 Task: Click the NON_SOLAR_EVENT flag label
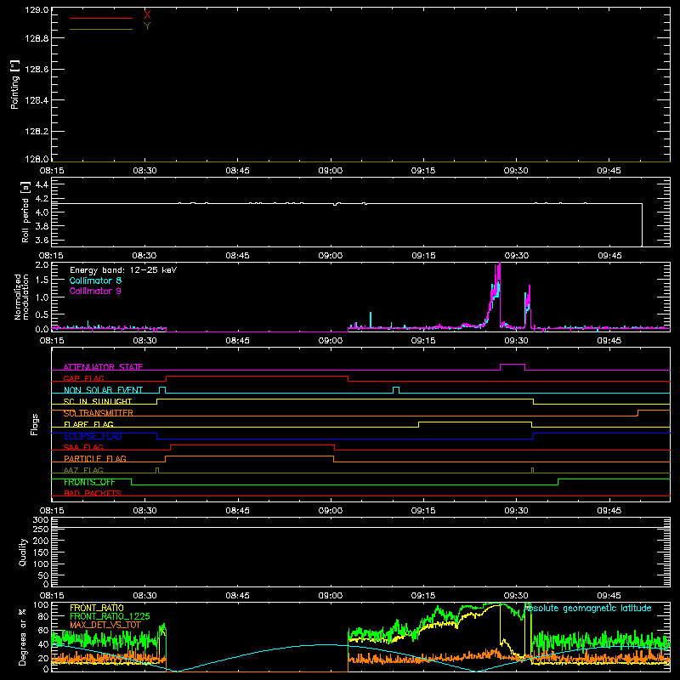[103, 390]
